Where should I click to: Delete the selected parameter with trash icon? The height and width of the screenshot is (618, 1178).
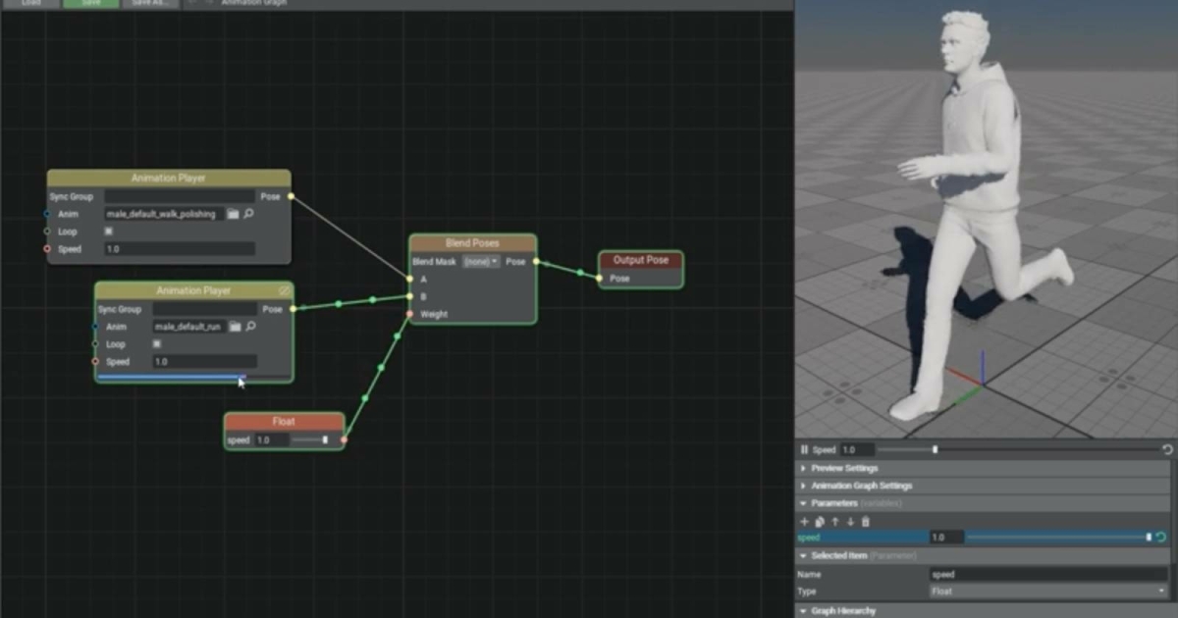pyautogui.click(x=865, y=522)
